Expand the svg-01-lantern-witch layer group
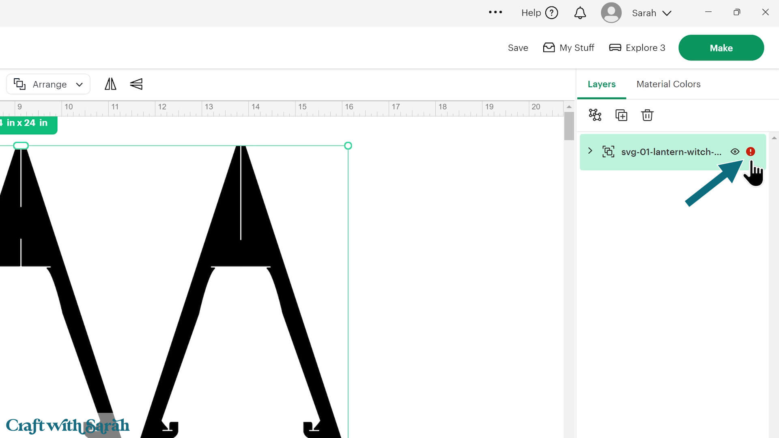This screenshot has width=779, height=438. (x=590, y=151)
